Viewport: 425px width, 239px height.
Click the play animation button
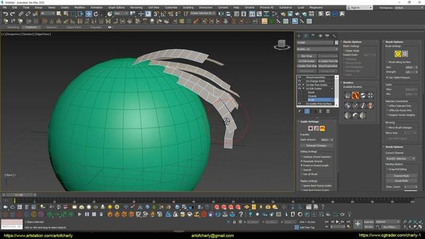coord(337,222)
